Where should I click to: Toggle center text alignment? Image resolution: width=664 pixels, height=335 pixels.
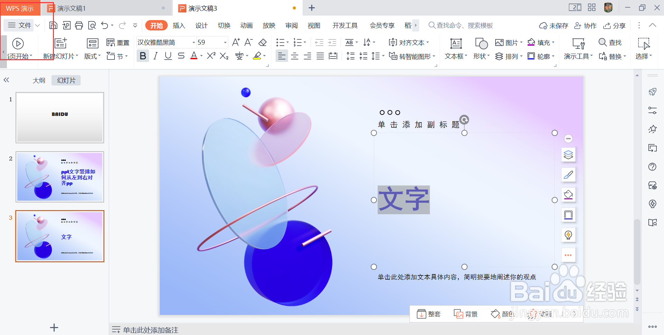[295, 56]
